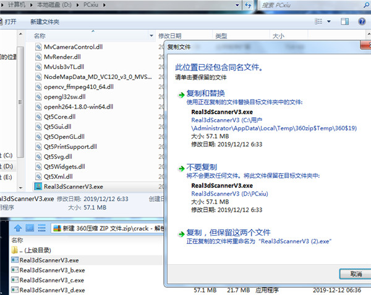Click the Qt5PrintSupport.dll file icon
This screenshot has width=371, height=295.
38,147
